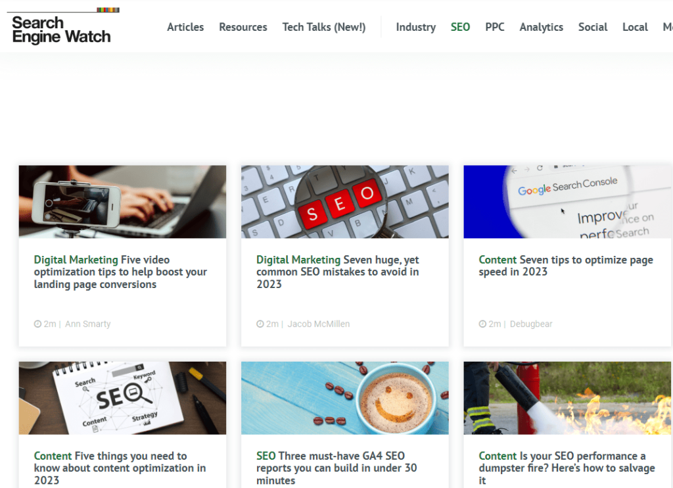Click the Search Engine Watch logo

(x=62, y=26)
